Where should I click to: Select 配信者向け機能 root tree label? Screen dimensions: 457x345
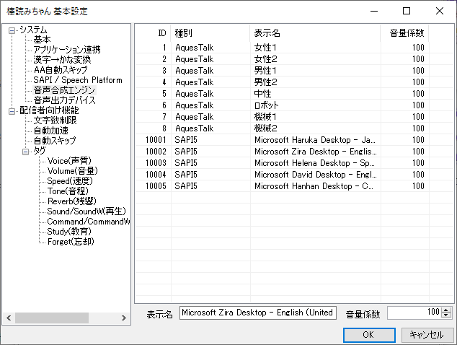pyautogui.click(x=49, y=110)
